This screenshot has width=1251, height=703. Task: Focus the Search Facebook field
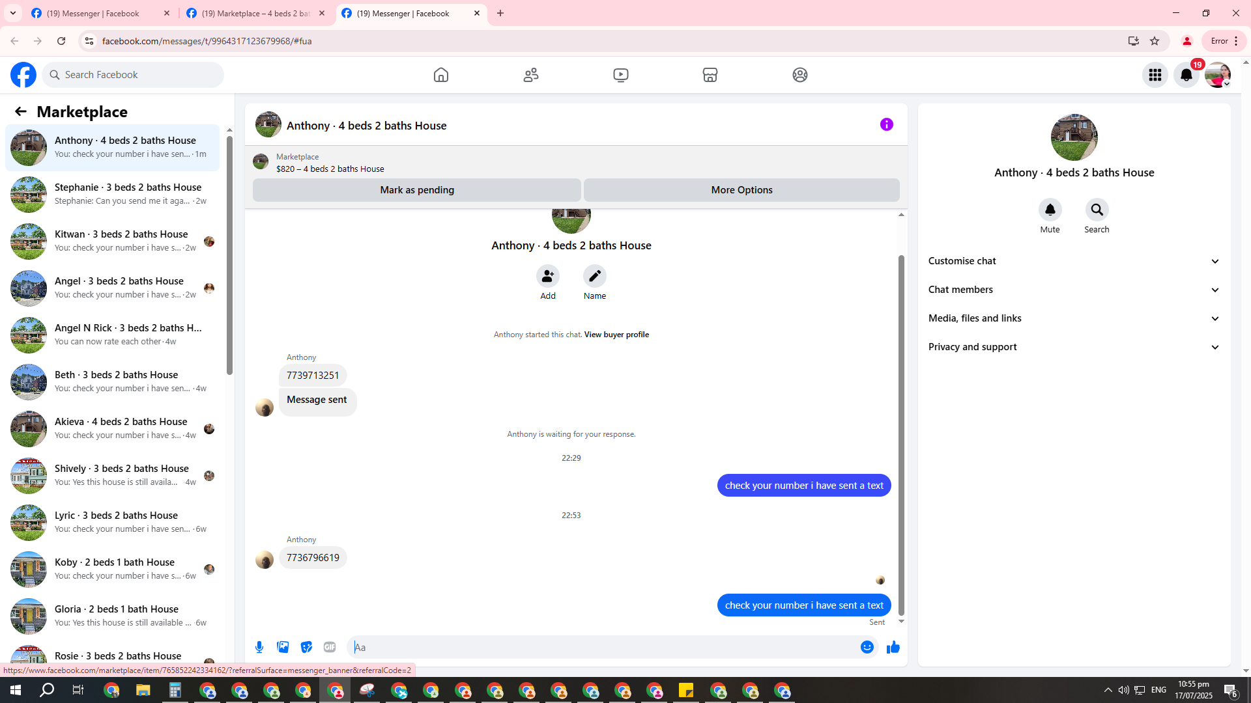point(134,75)
